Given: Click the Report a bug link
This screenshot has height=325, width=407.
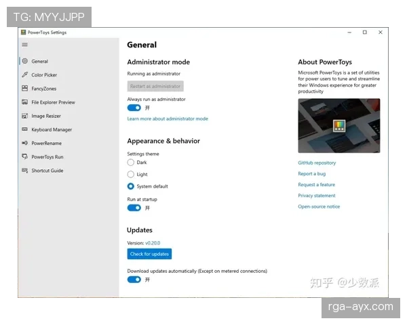Looking at the screenshot, I should click(312, 173).
